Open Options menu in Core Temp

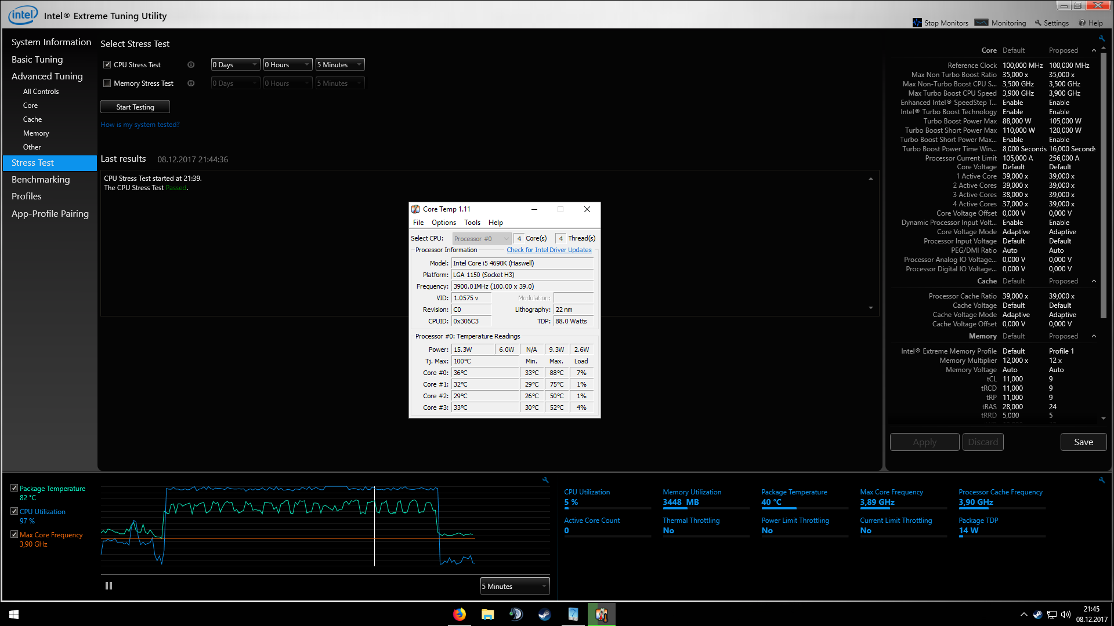tap(443, 223)
